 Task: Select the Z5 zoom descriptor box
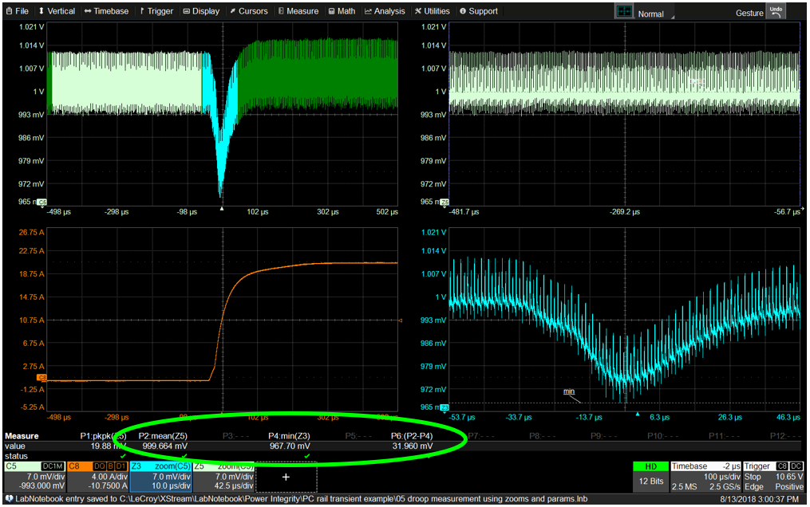(222, 475)
